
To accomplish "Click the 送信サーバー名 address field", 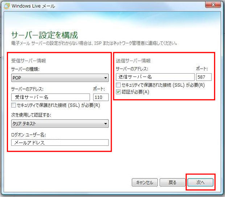I will tap(155, 77).
